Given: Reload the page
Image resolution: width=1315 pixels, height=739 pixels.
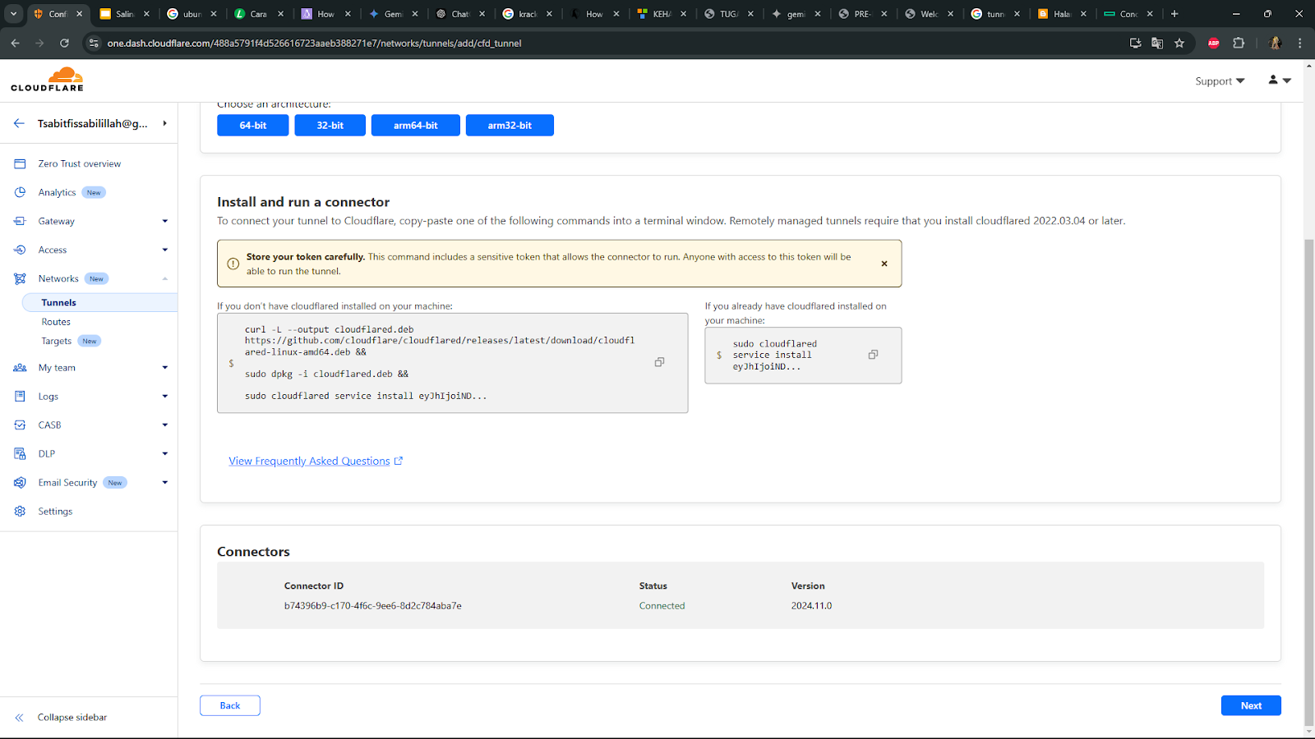Looking at the screenshot, I should pos(64,44).
